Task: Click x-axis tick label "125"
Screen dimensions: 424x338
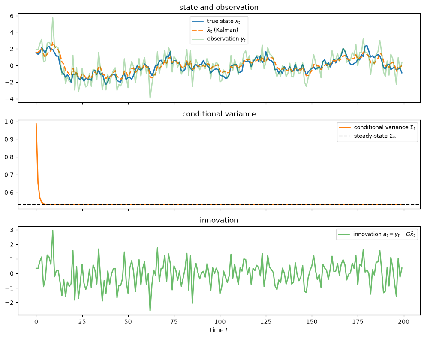Action: coord(266,322)
